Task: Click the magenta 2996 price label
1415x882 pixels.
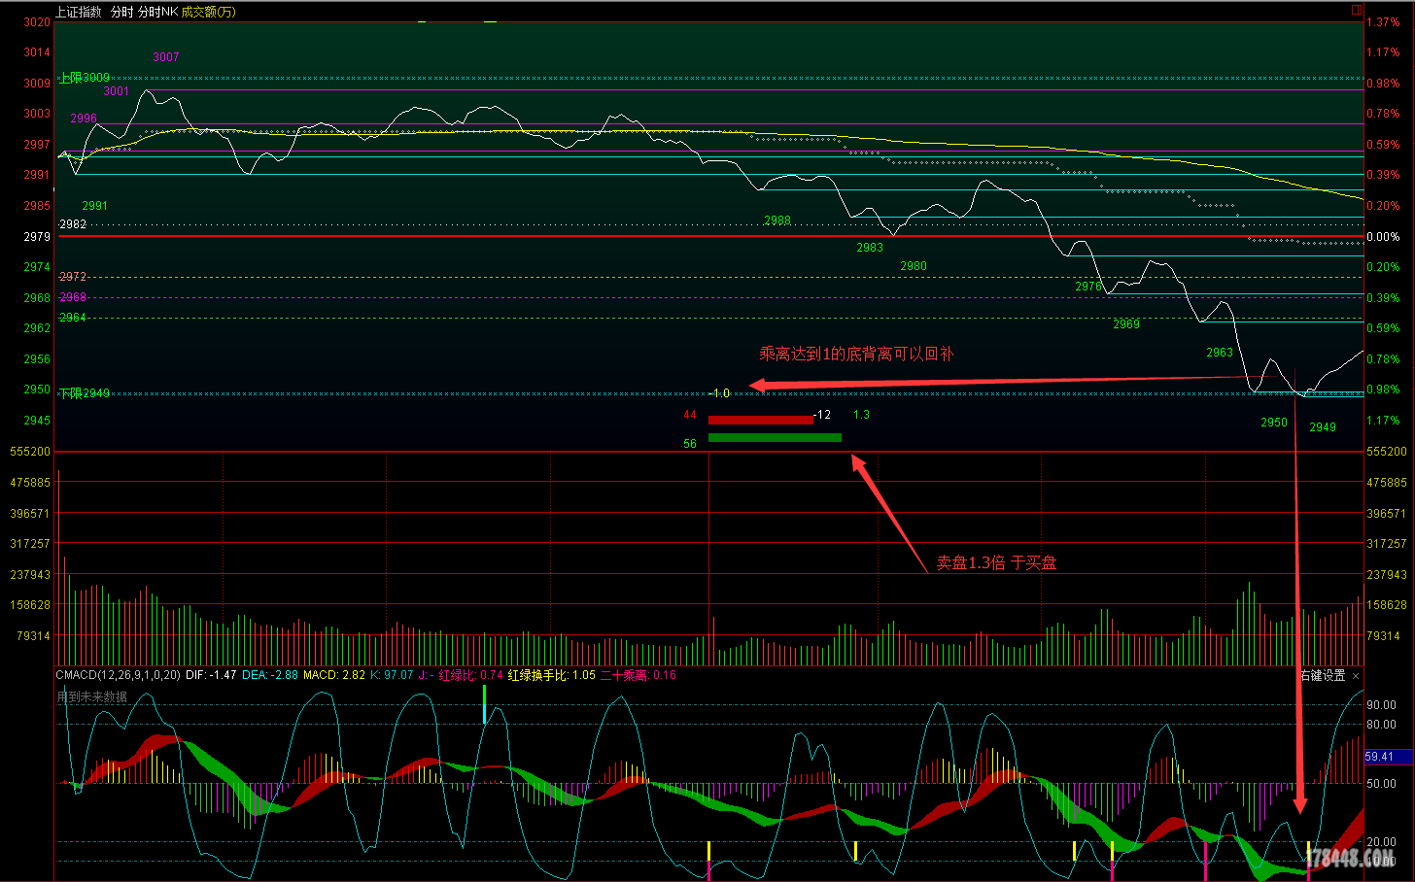Action: [x=84, y=119]
